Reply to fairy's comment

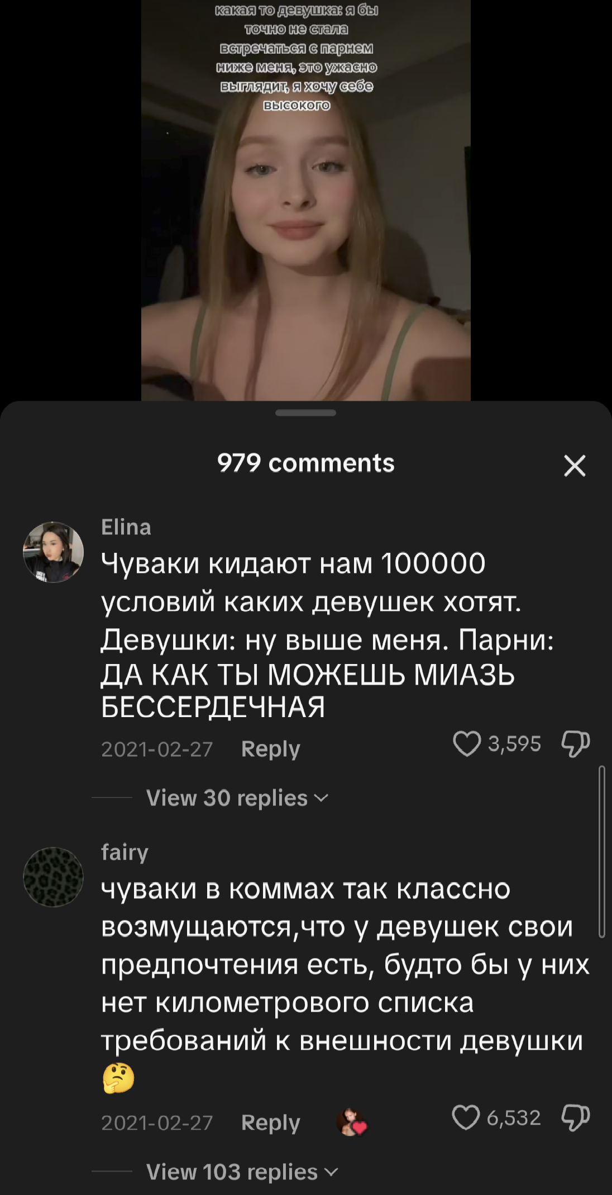point(270,1123)
